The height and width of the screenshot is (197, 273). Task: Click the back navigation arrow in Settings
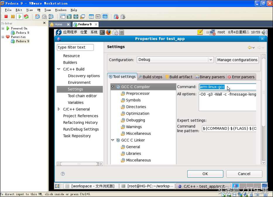click(x=250, y=47)
